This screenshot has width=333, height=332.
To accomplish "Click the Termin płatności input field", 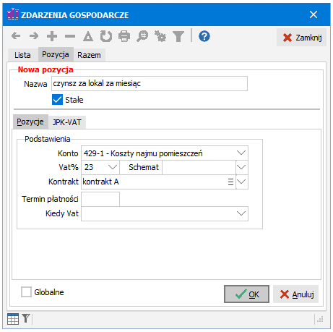I will pos(100,199).
